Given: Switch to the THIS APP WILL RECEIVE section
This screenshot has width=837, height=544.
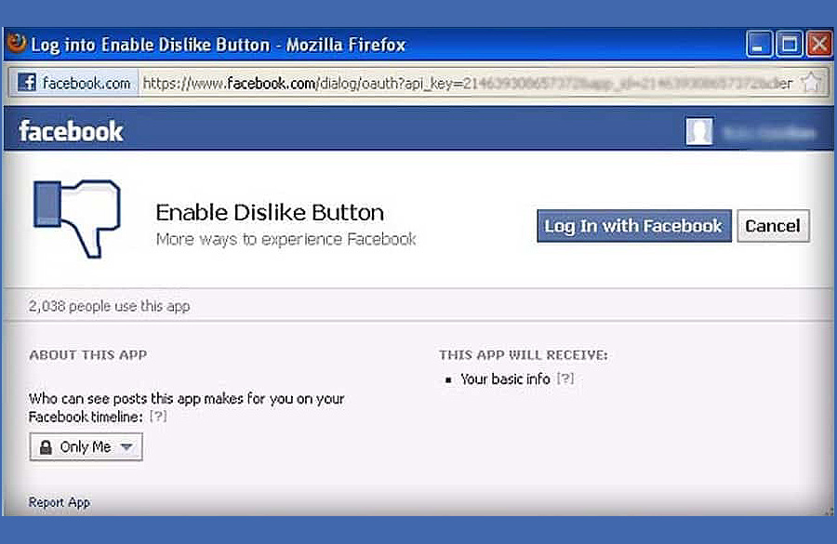Looking at the screenshot, I should (524, 354).
